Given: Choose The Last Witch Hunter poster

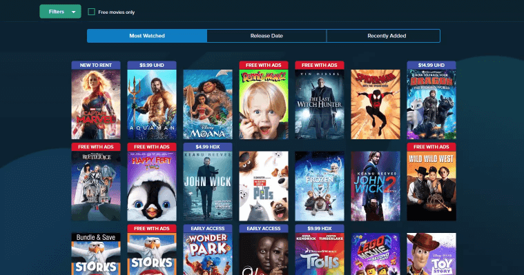Looking at the screenshot, I should 320,104.
